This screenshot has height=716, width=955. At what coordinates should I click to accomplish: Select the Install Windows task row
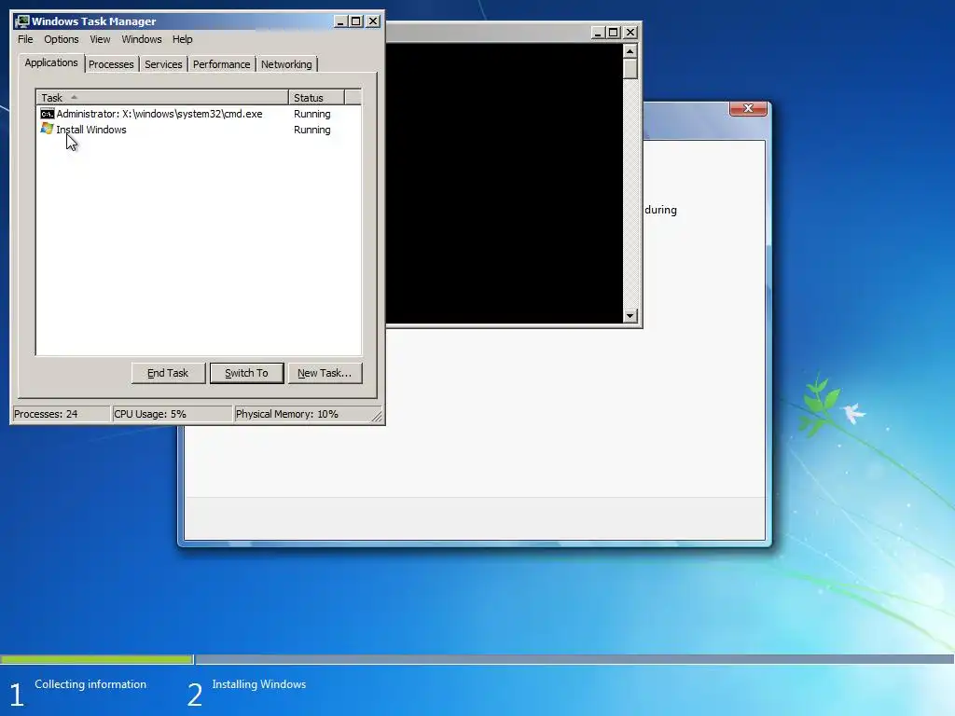199,130
